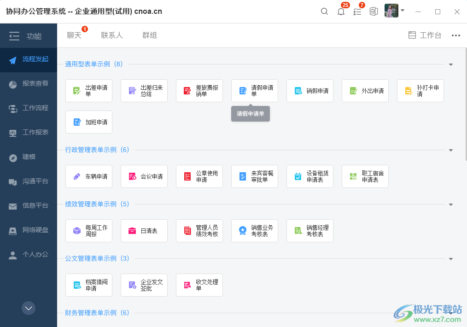Expand the dropdown arrow beside the avatar
Image resolution: width=467 pixels, height=327 pixels.
(x=403, y=10)
